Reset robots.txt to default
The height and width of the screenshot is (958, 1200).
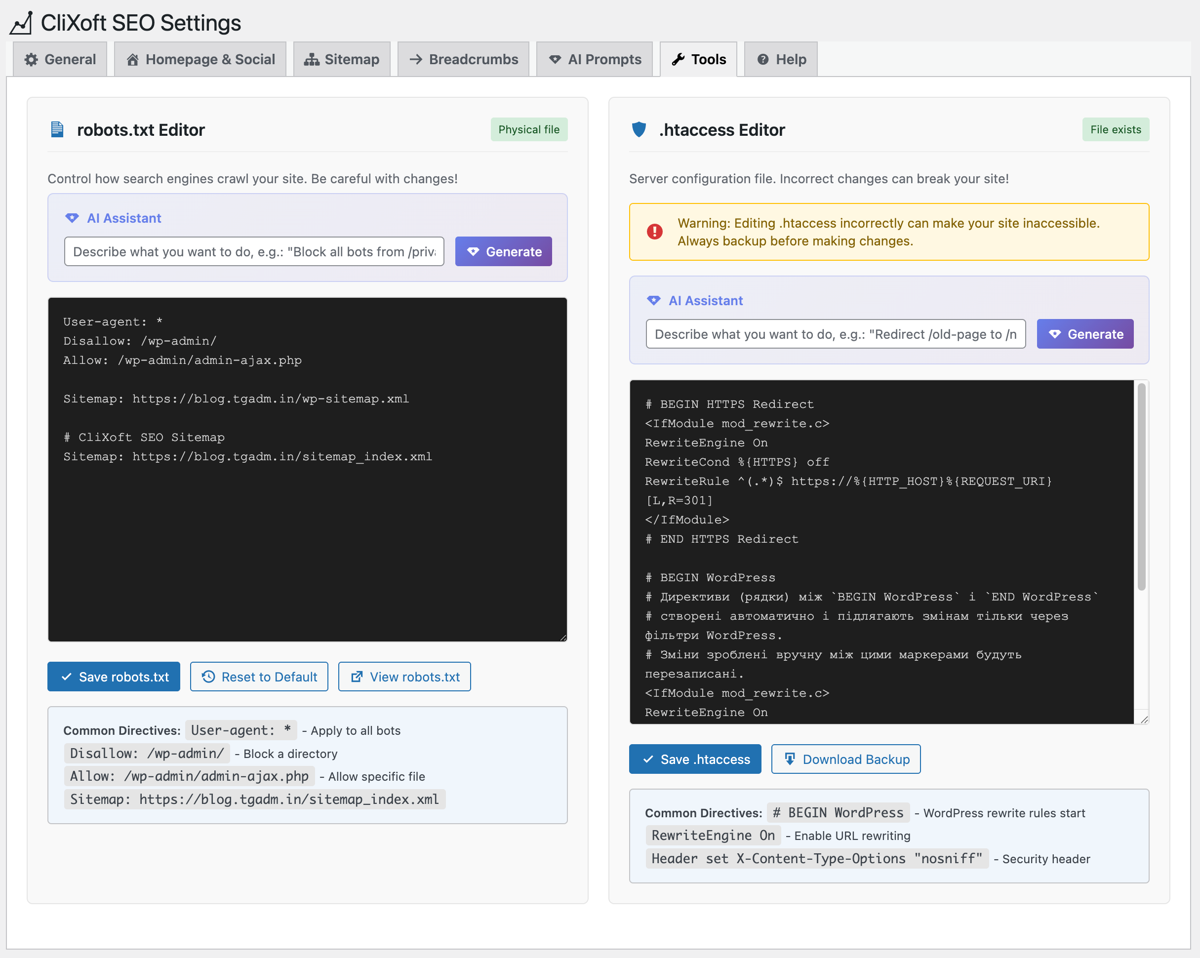click(259, 677)
